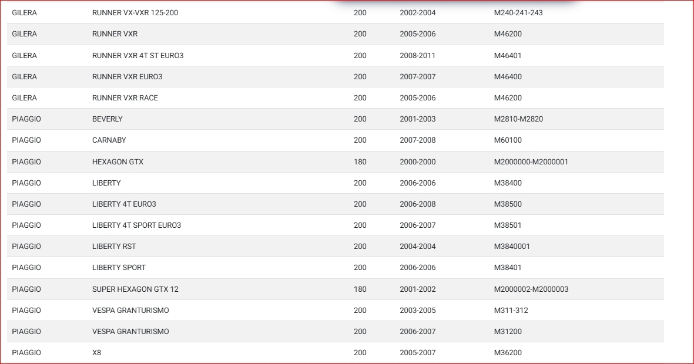Select the BEVERLY model cell

(108, 119)
